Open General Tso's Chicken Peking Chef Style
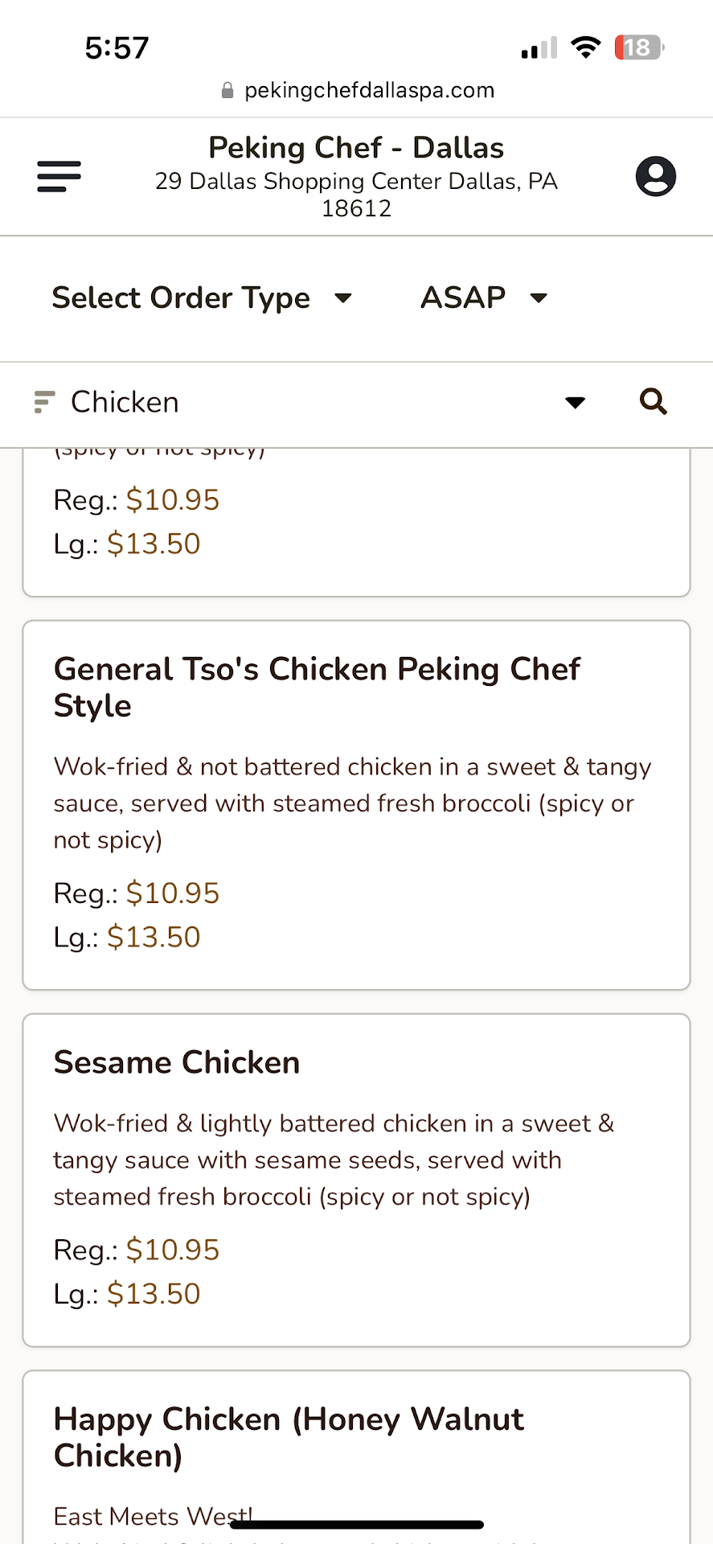 [317, 687]
